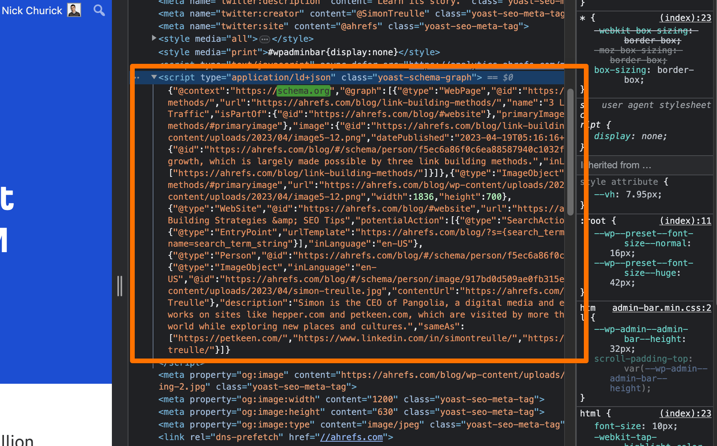Select the og:image:type meta line
717x446 pixels.
(361, 425)
